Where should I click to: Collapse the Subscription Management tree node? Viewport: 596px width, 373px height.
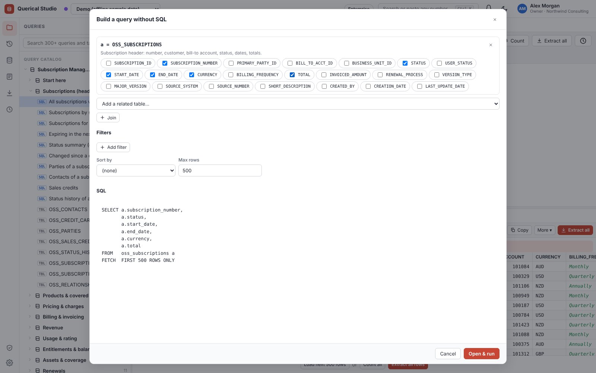(x=26, y=70)
